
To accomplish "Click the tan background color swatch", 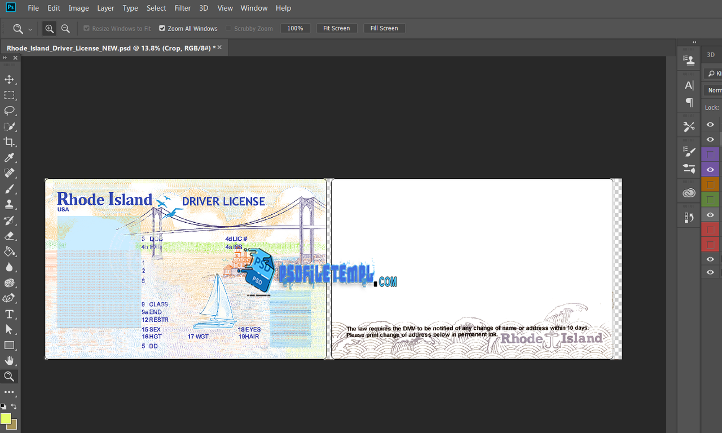I will 13,426.
